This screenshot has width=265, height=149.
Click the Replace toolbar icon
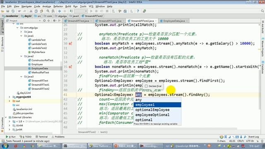pos(53,11)
